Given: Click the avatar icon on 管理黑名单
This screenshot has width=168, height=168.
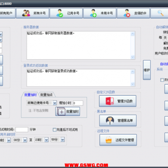Looking at the screenshot, I should coord(110,121).
